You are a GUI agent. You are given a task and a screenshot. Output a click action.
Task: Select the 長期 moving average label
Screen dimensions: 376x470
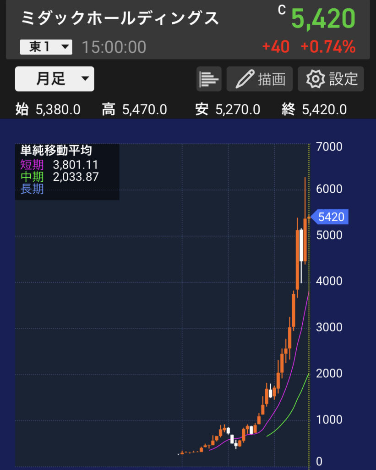point(32,189)
